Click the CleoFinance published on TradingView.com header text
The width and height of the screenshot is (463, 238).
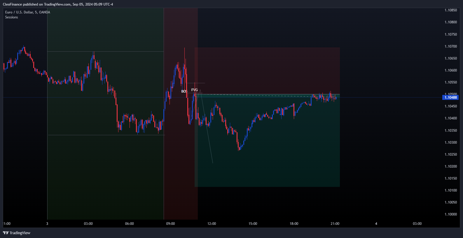coord(58,4)
